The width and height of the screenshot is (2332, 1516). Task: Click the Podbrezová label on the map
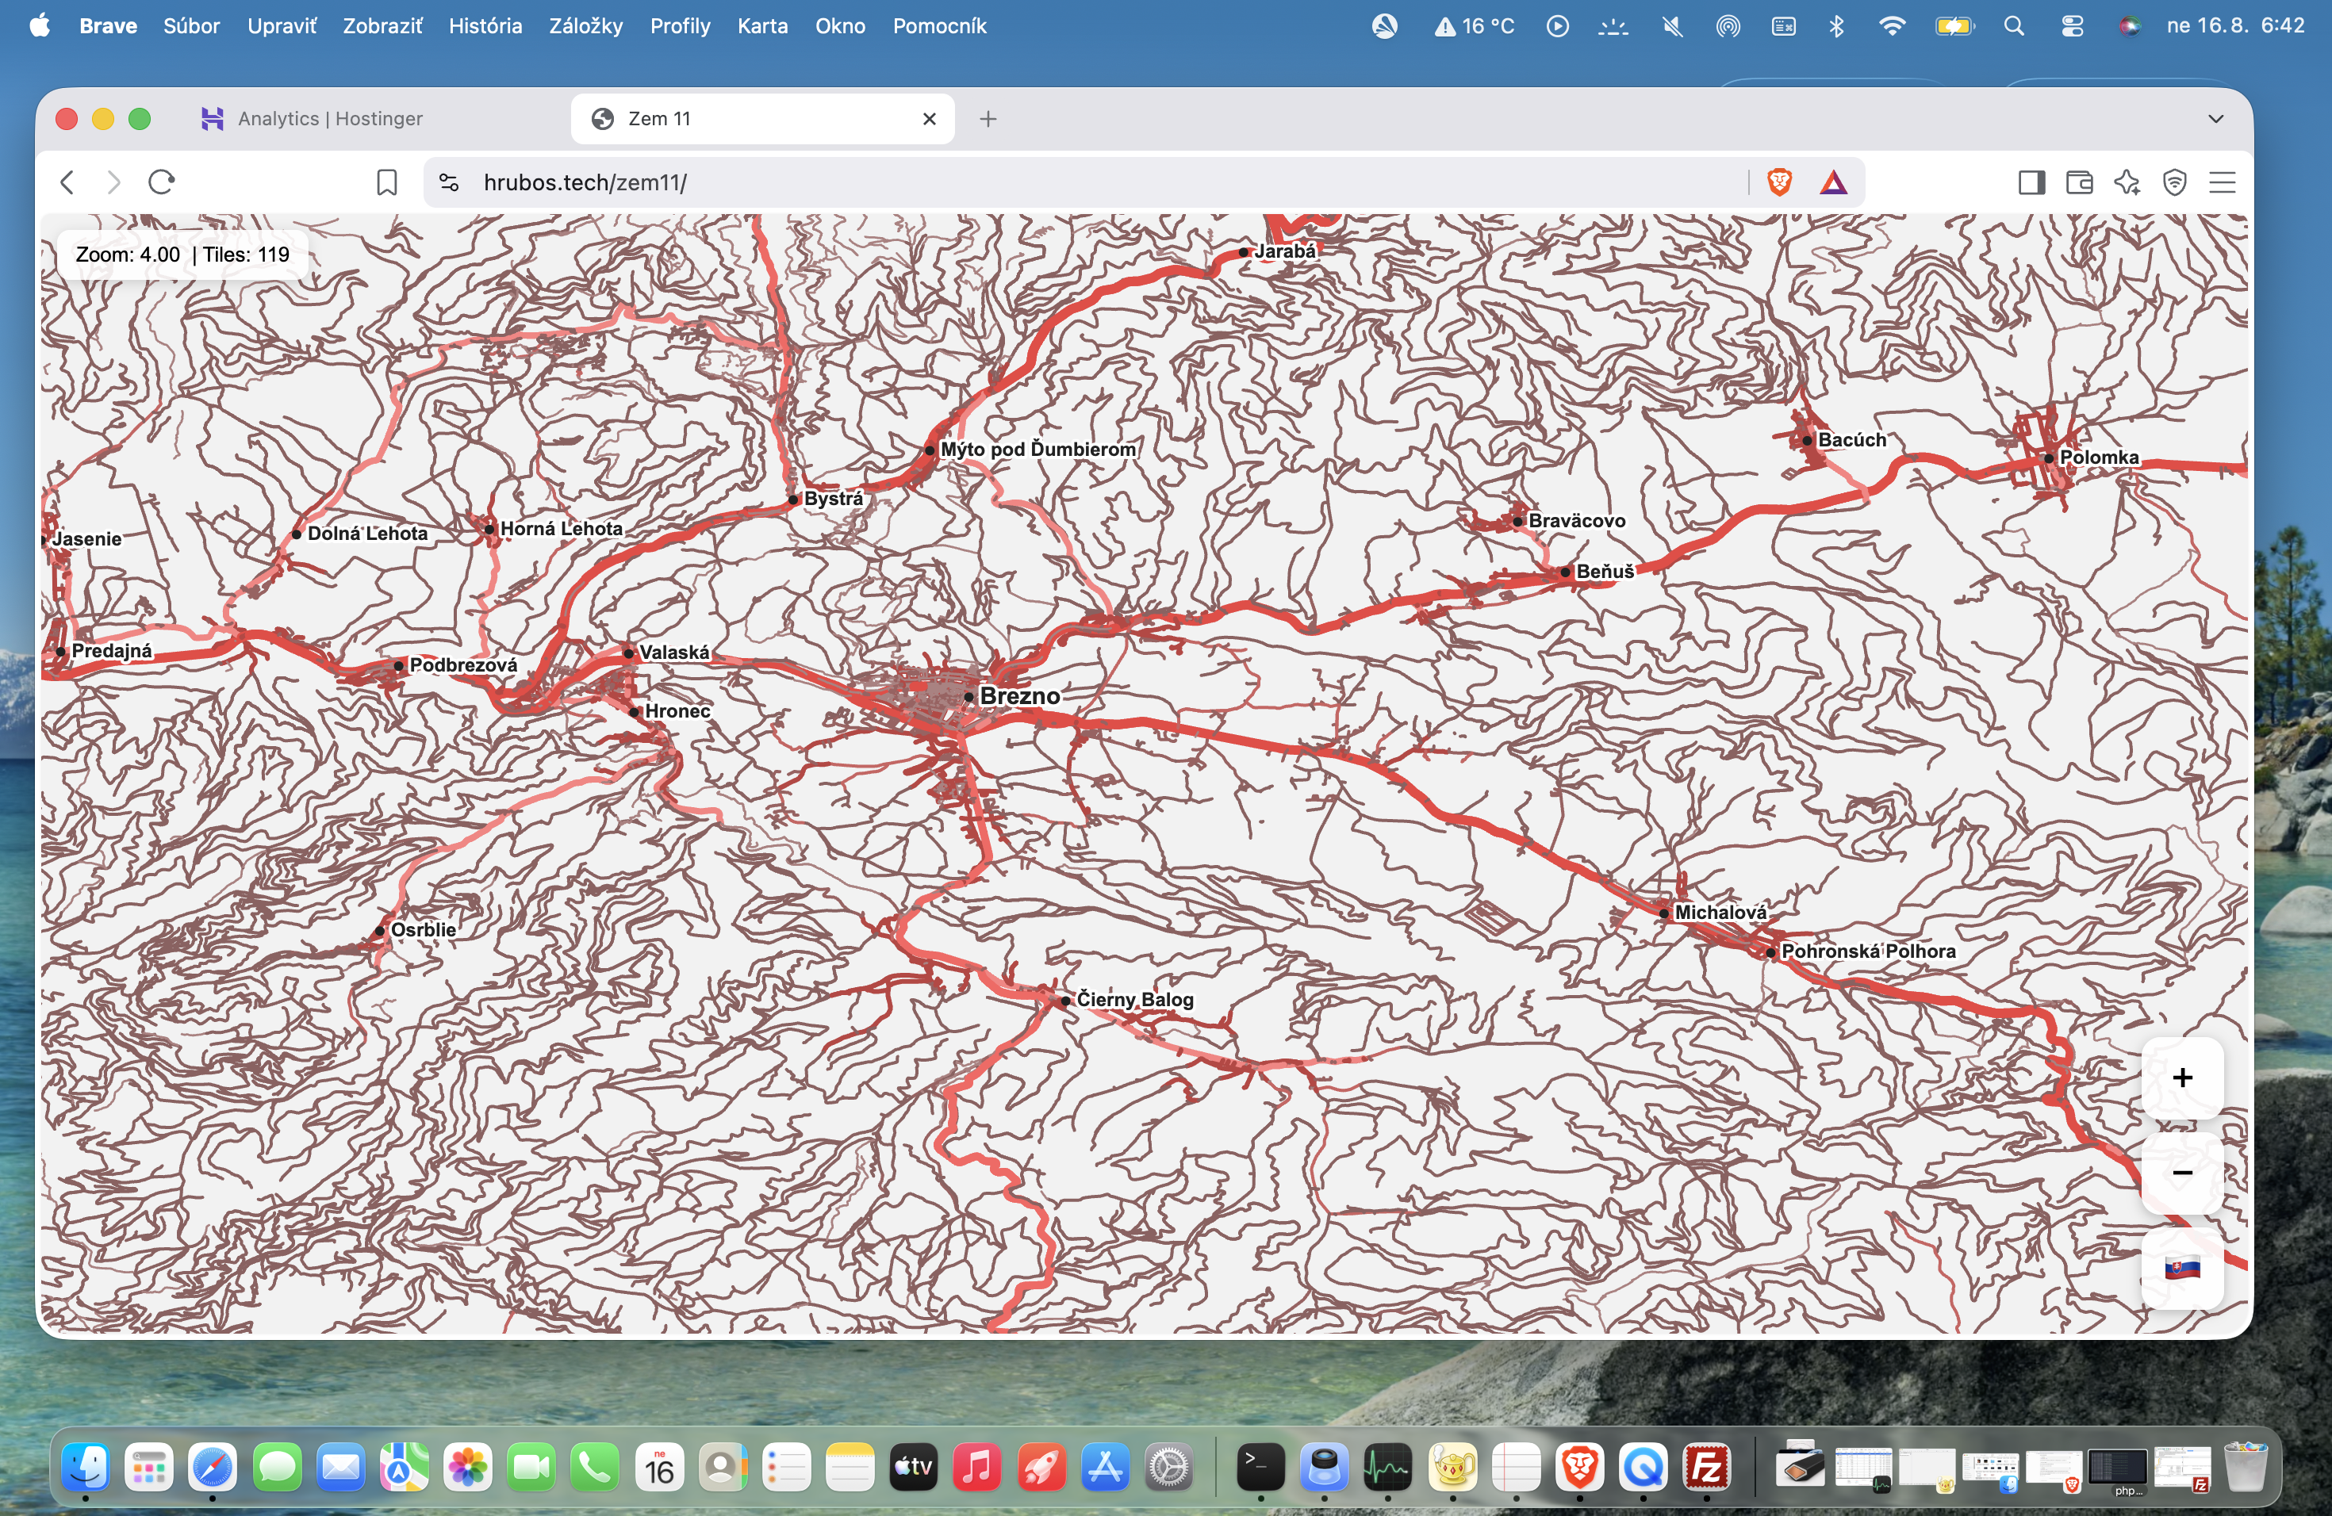coord(463,665)
